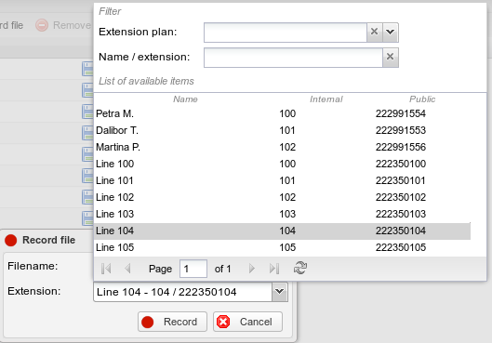
Task: Click the Record button
Action: 172,322
